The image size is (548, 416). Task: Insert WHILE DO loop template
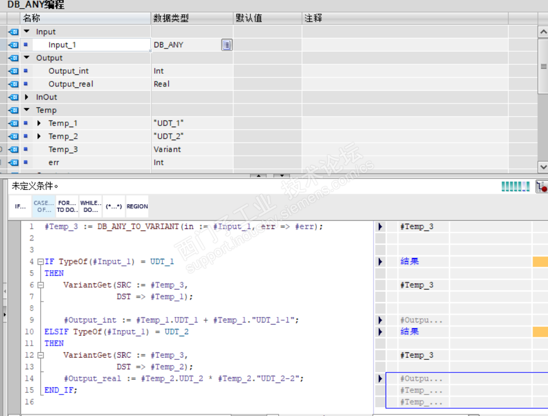[x=91, y=206]
